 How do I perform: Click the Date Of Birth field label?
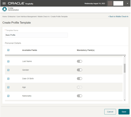tap(28, 79)
